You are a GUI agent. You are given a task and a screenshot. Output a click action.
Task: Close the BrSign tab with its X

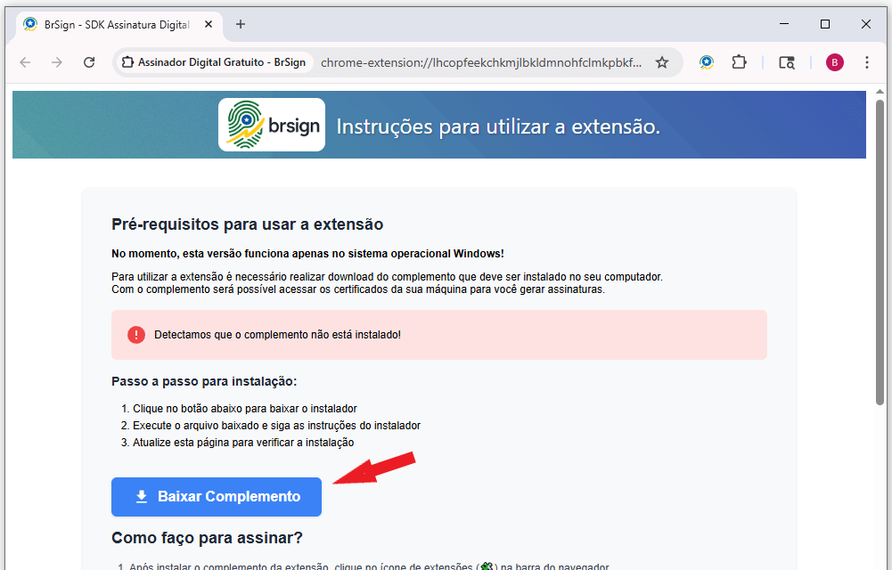[209, 24]
